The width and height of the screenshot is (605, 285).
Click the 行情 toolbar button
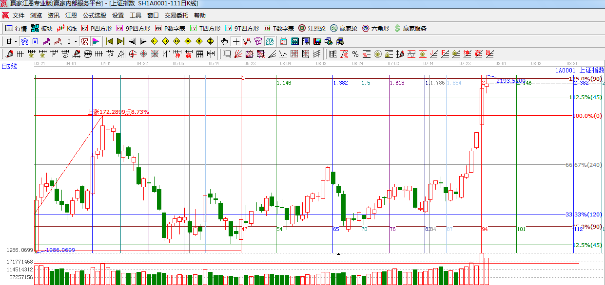coord(16,29)
